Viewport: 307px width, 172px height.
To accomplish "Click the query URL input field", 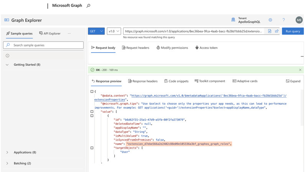I will [194, 31].
